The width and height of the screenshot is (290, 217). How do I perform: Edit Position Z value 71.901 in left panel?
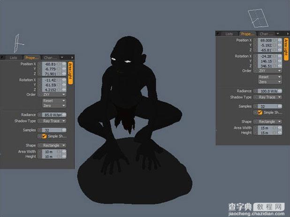click(x=52, y=74)
